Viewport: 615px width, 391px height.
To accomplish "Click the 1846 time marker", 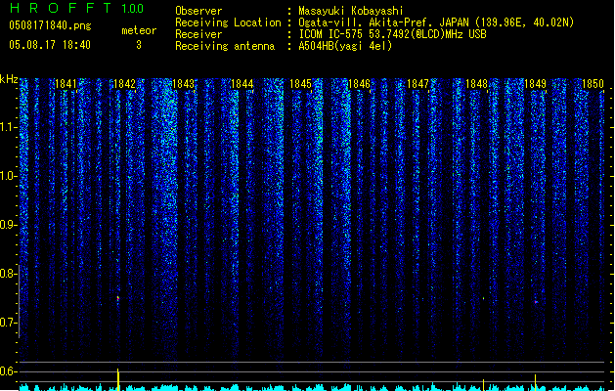I will click(359, 84).
